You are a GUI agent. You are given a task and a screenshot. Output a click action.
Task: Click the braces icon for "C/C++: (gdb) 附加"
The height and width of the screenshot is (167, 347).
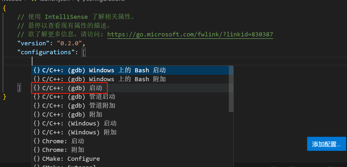(37, 114)
